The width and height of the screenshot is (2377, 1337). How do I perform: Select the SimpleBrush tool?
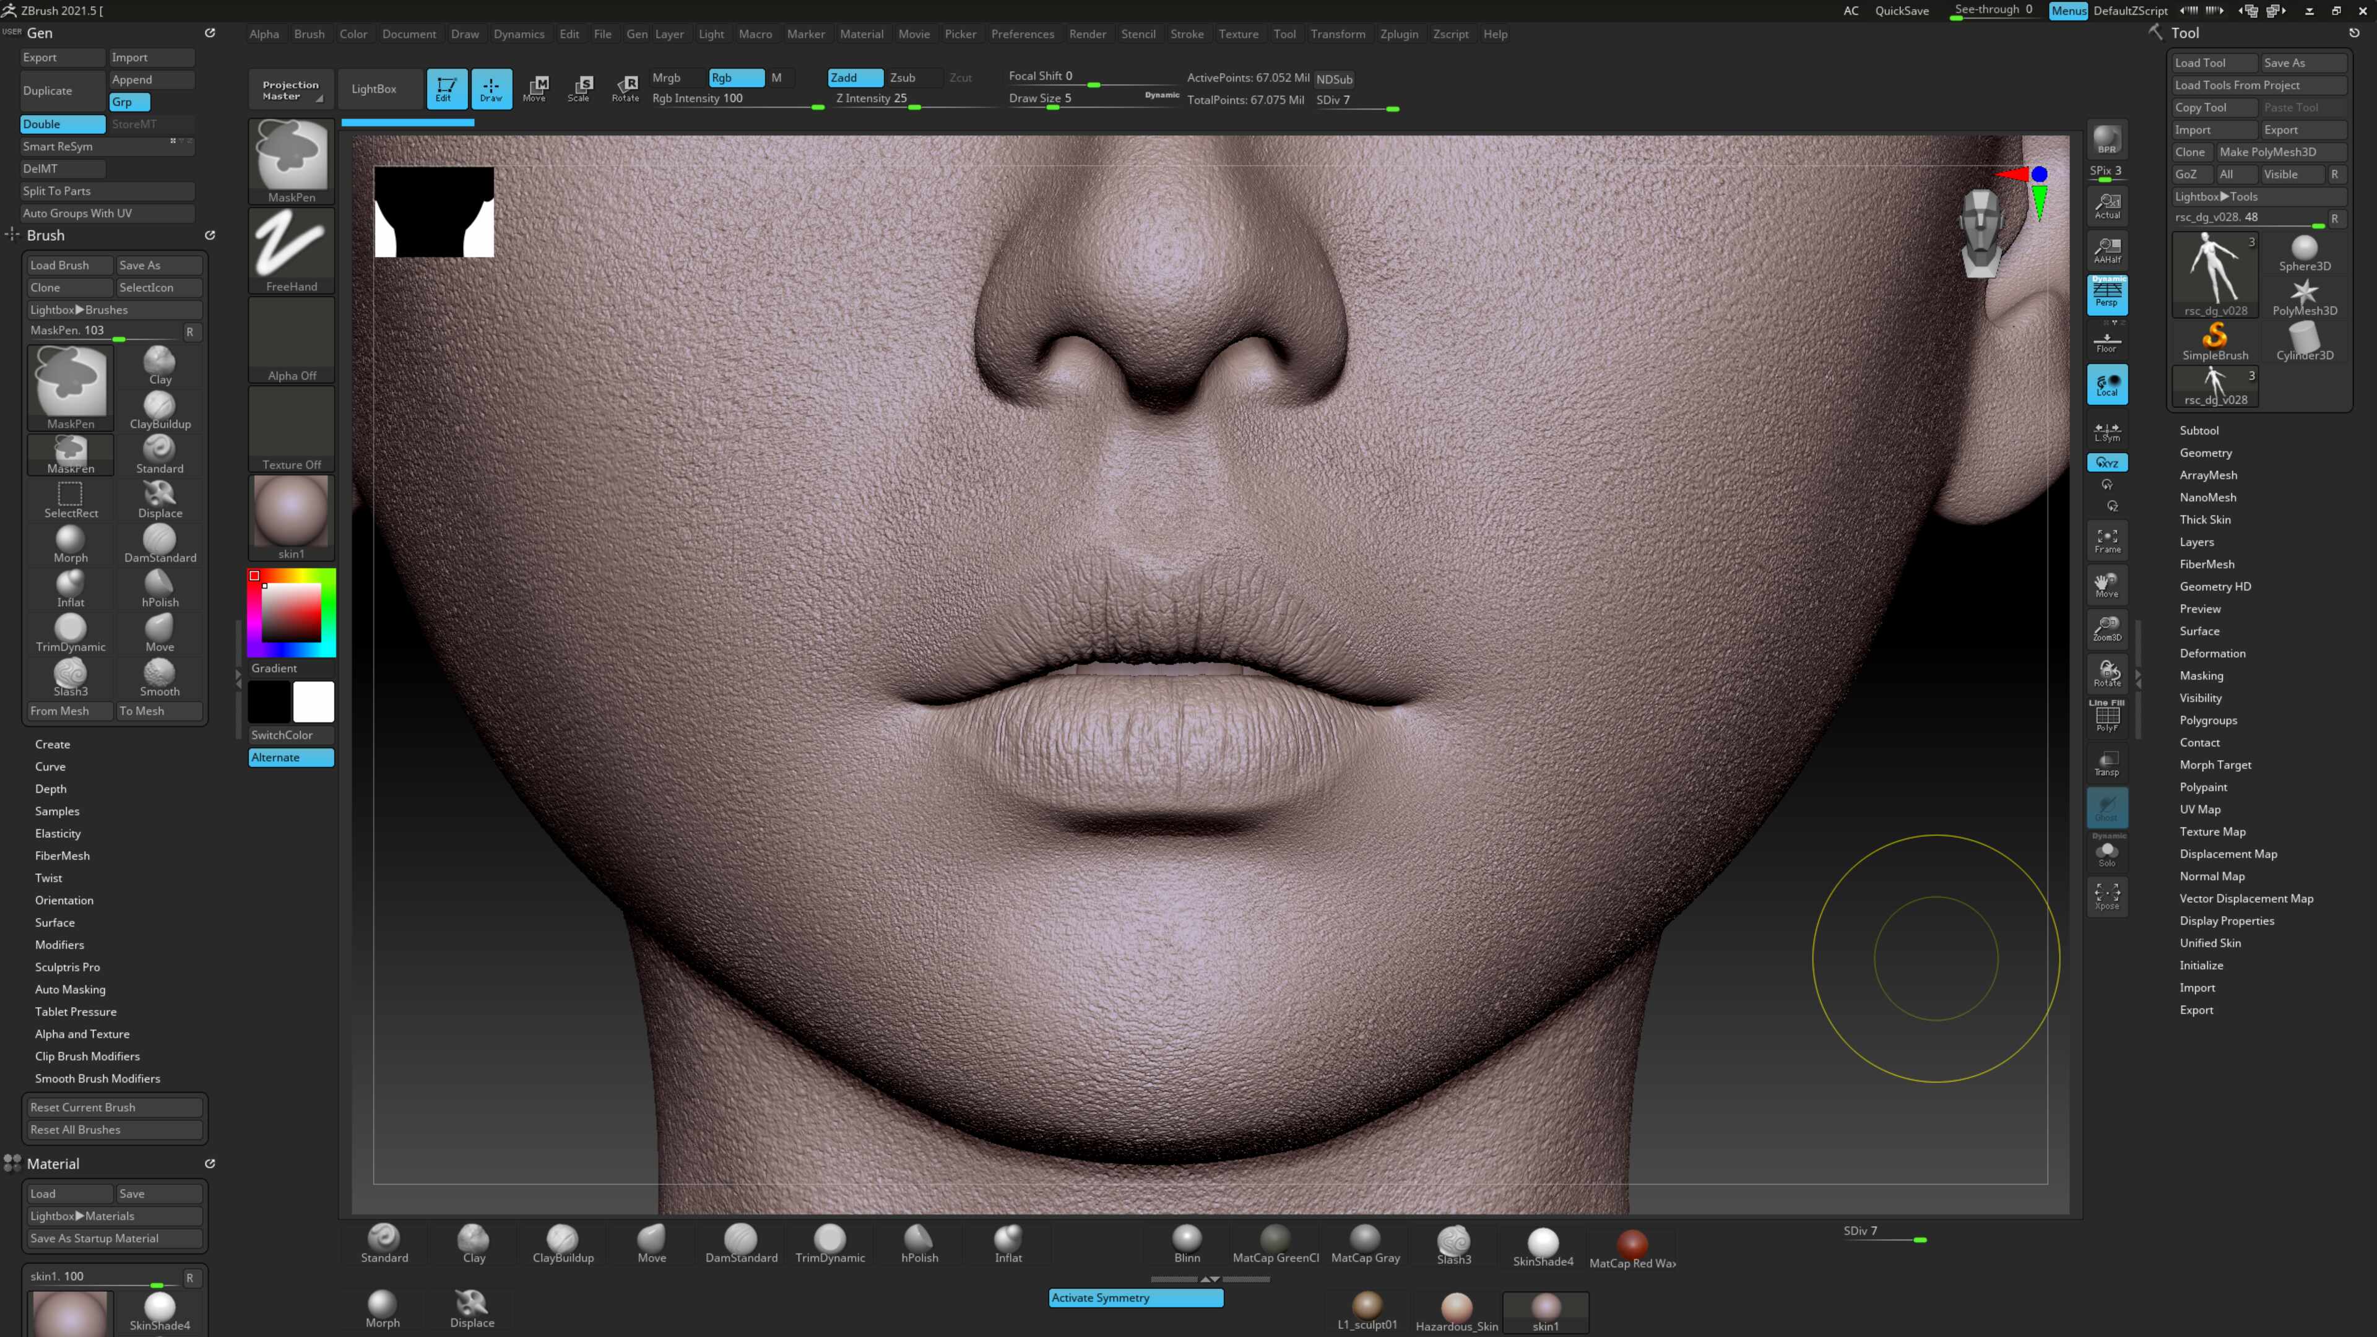(2215, 342)
